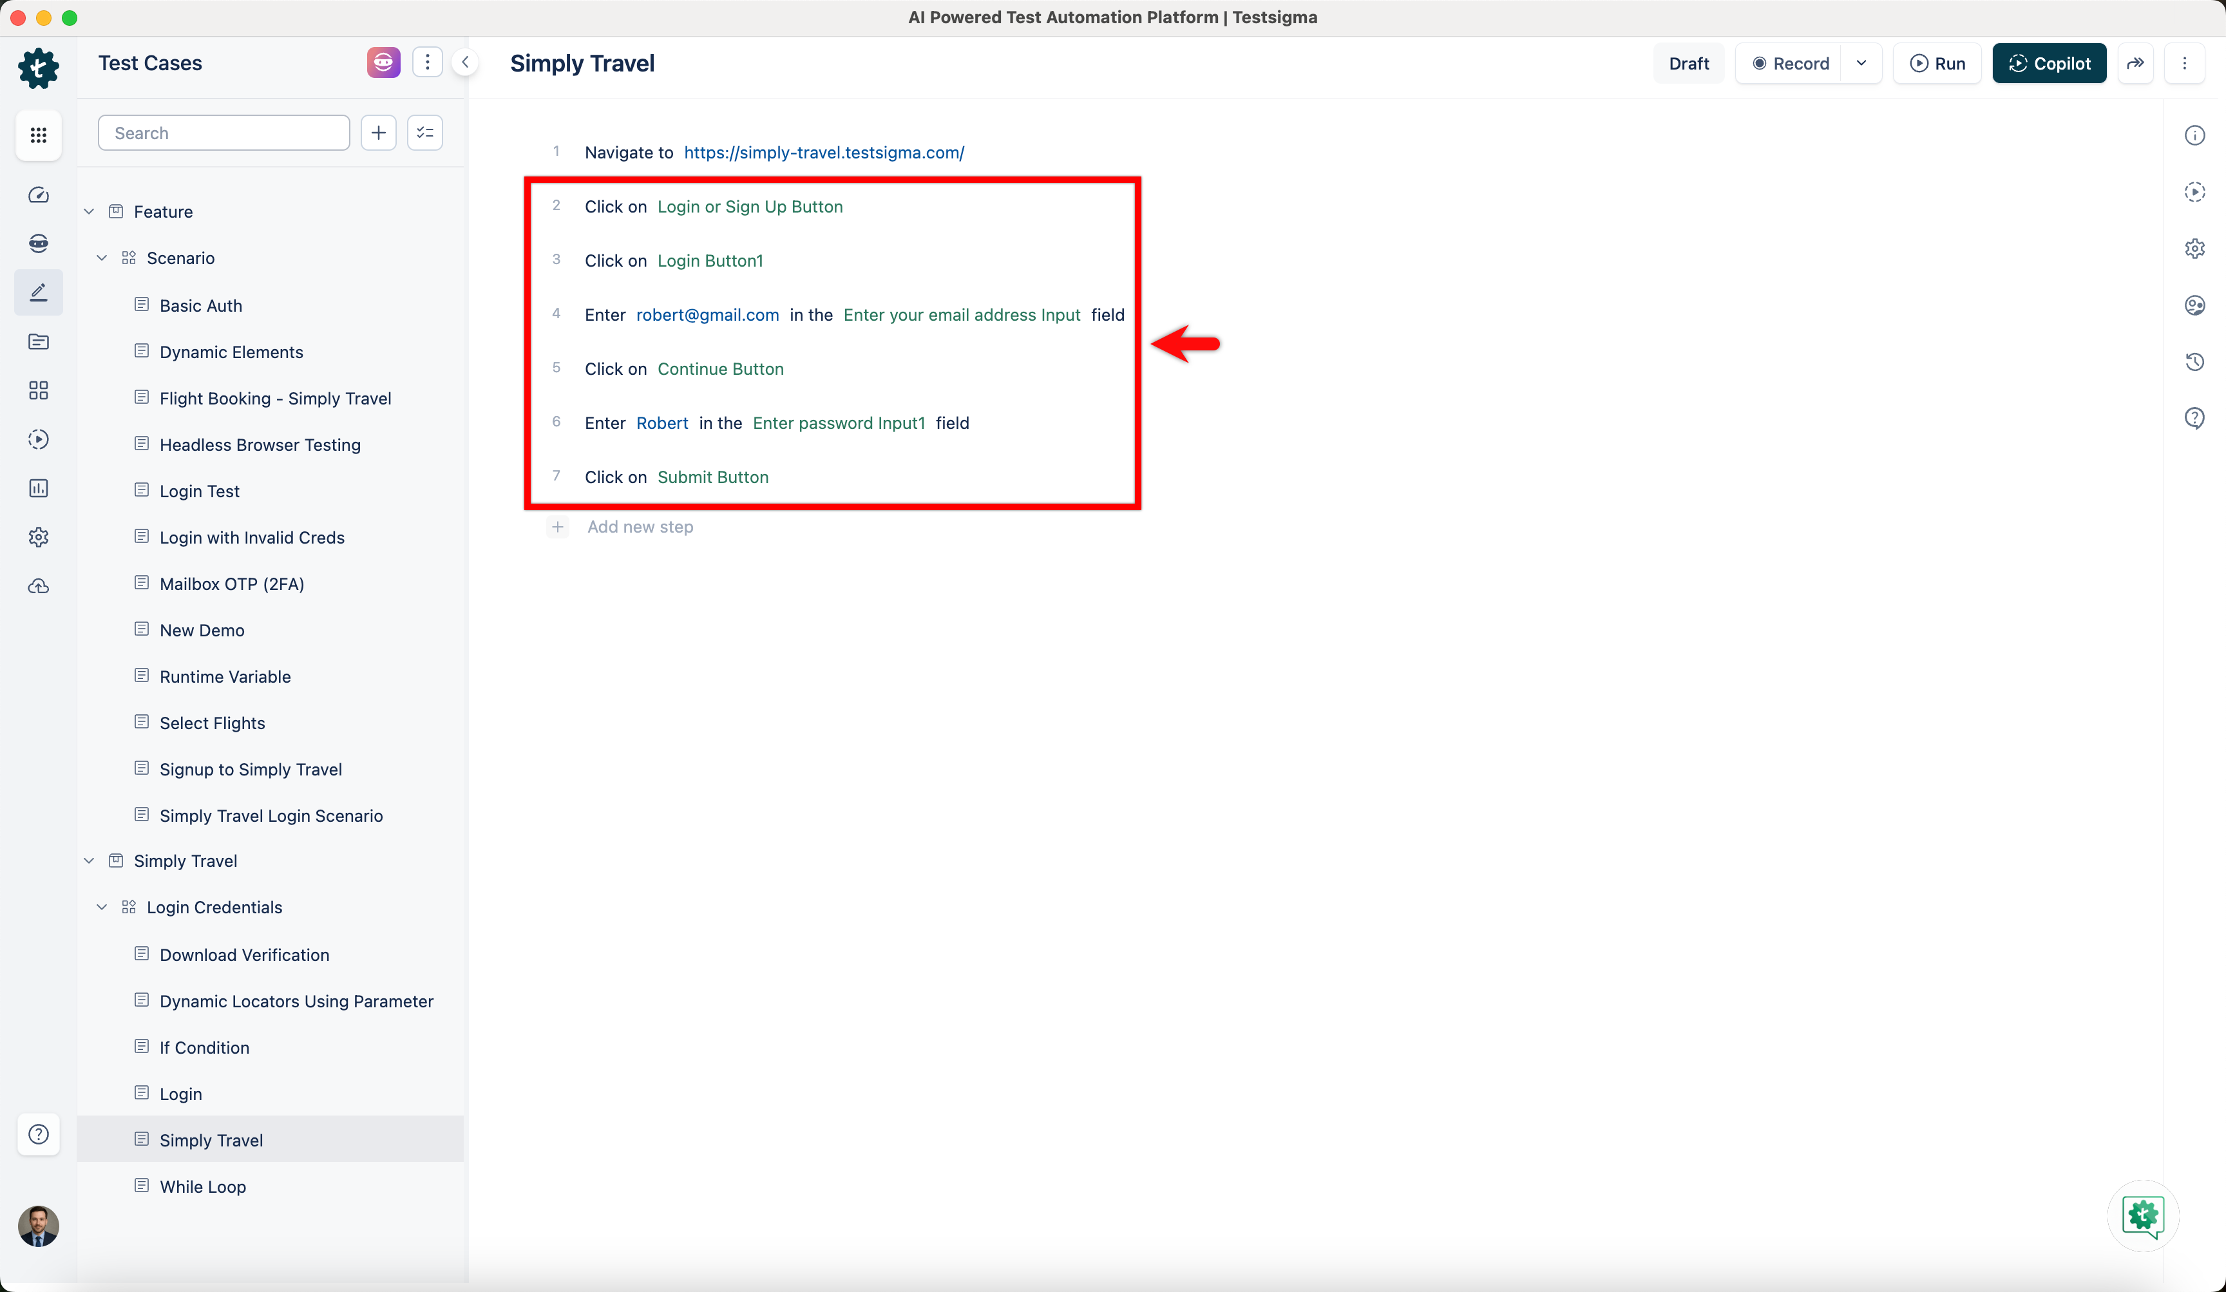Image resolution: width=2226 pixels, height=1292 pixels.
Task: Click the Testsigma gear logo
Action: pos(38,68)
